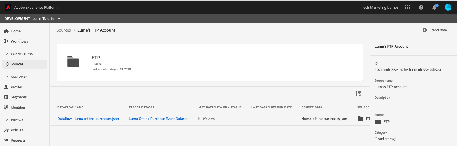Click the 1 dataset text

(98, 64)
